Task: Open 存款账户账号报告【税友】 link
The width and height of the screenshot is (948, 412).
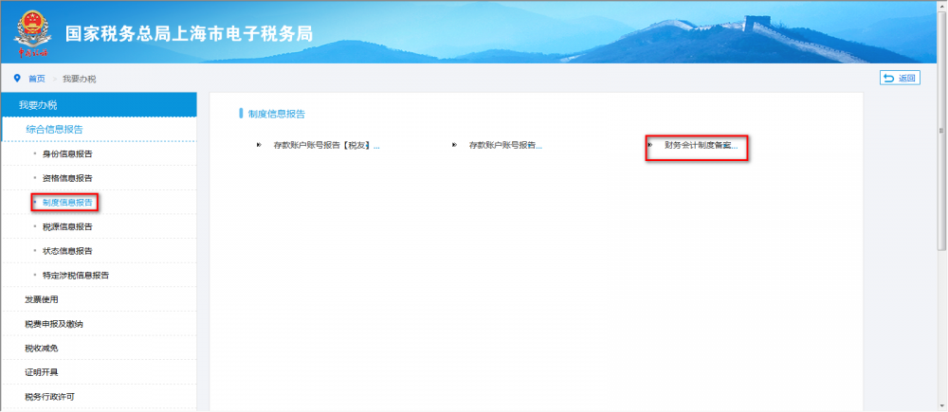Action: 326,146
